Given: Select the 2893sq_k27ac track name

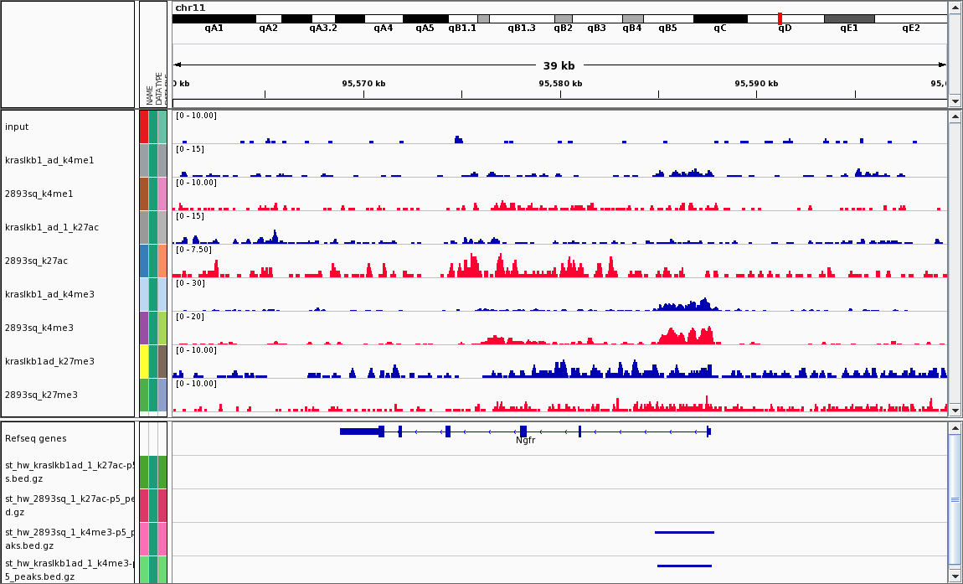Looking at the screenshot, I should coord(36,261).
